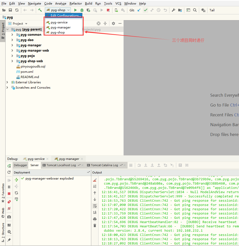This screenshot has height=246, width=239.
Task: Open the Refactor menu
Action: tap(76, 4)
